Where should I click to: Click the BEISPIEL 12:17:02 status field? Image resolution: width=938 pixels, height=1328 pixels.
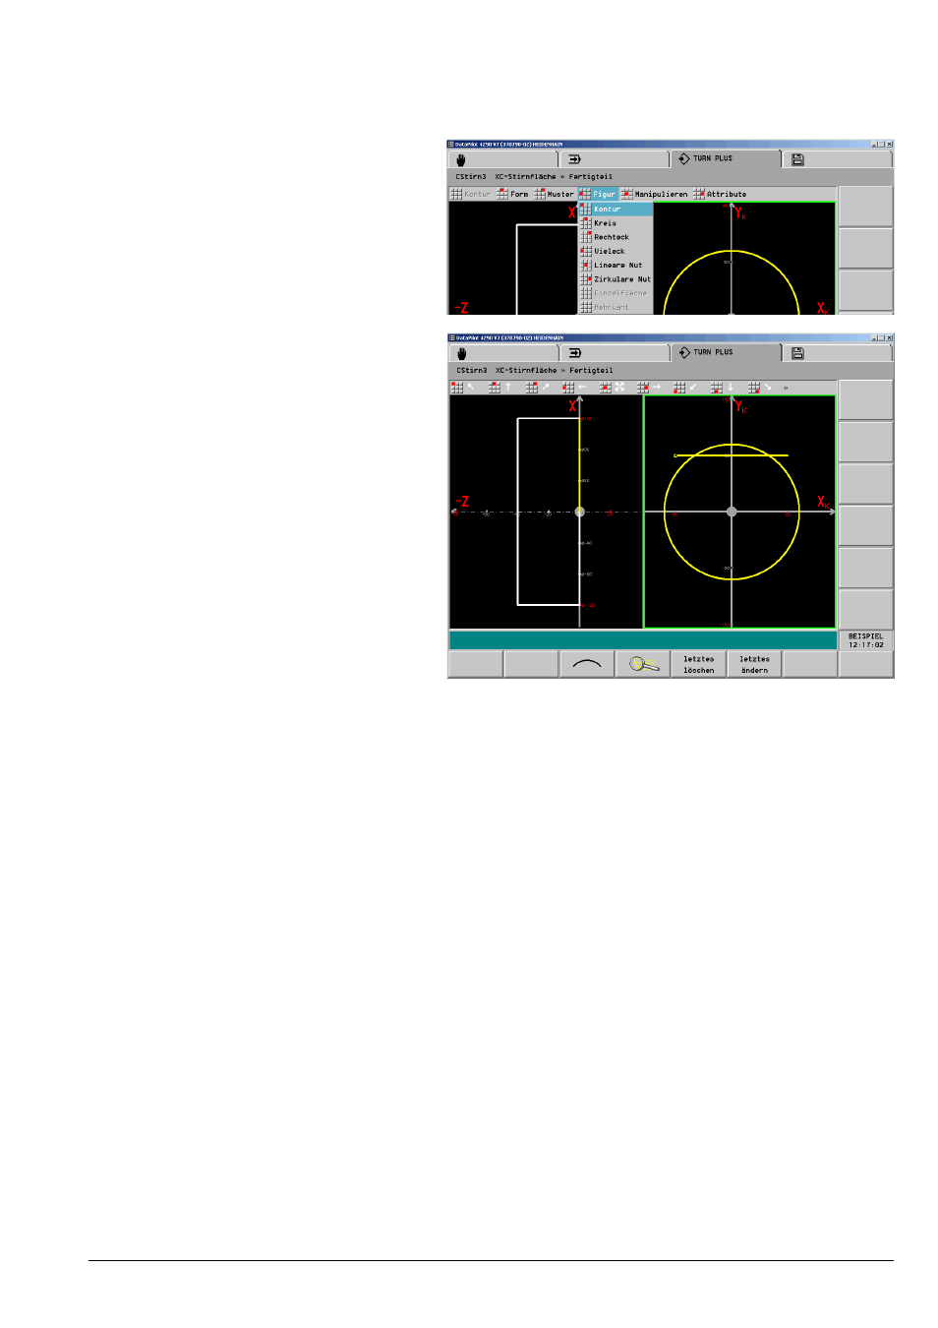(x=866, y=640)
